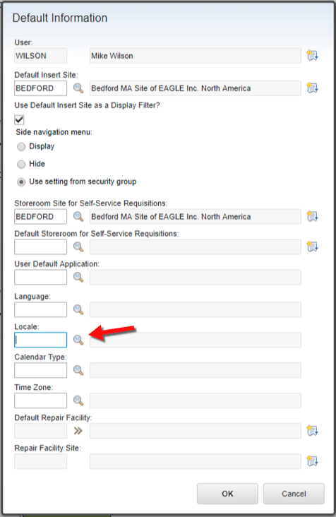
Task: Open lookup for Storeroom Site for Self-Service Requisitions
Action: tap(78, 216)
